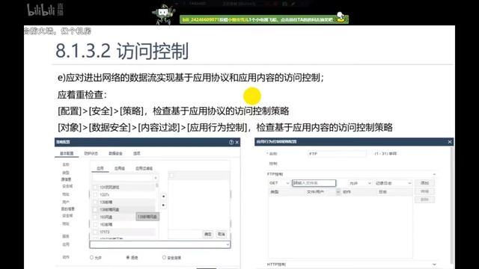Click the search icon in app filter box
The width and height of the screenshot is (479, 269).
pos(156,178)
